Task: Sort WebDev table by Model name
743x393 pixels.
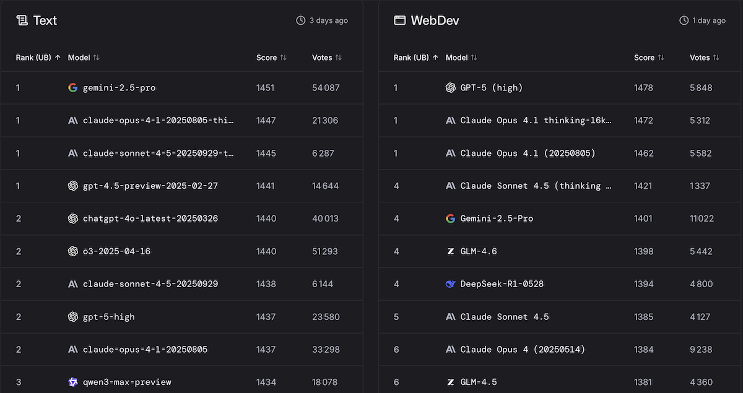Action: click(461, 58)
